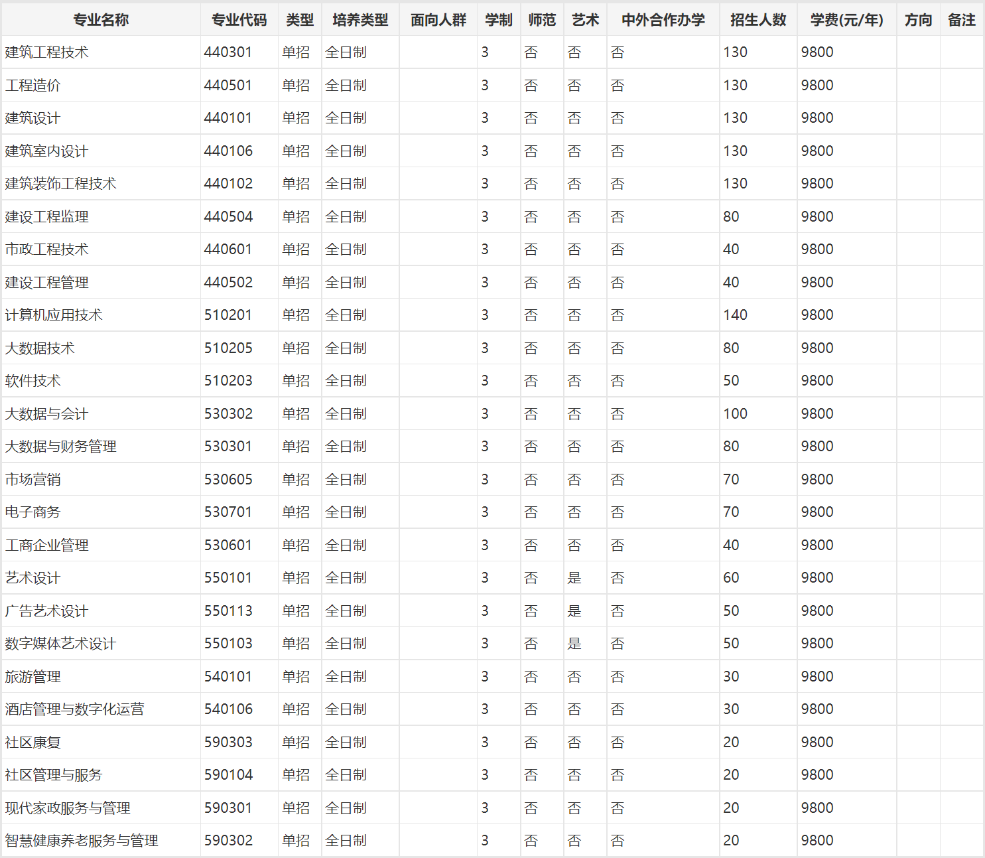Image resolution: width=985 pixels, height=858 pixels.
Task: Select the 市政工程技术 major name
Action: [x=46, y=250]
